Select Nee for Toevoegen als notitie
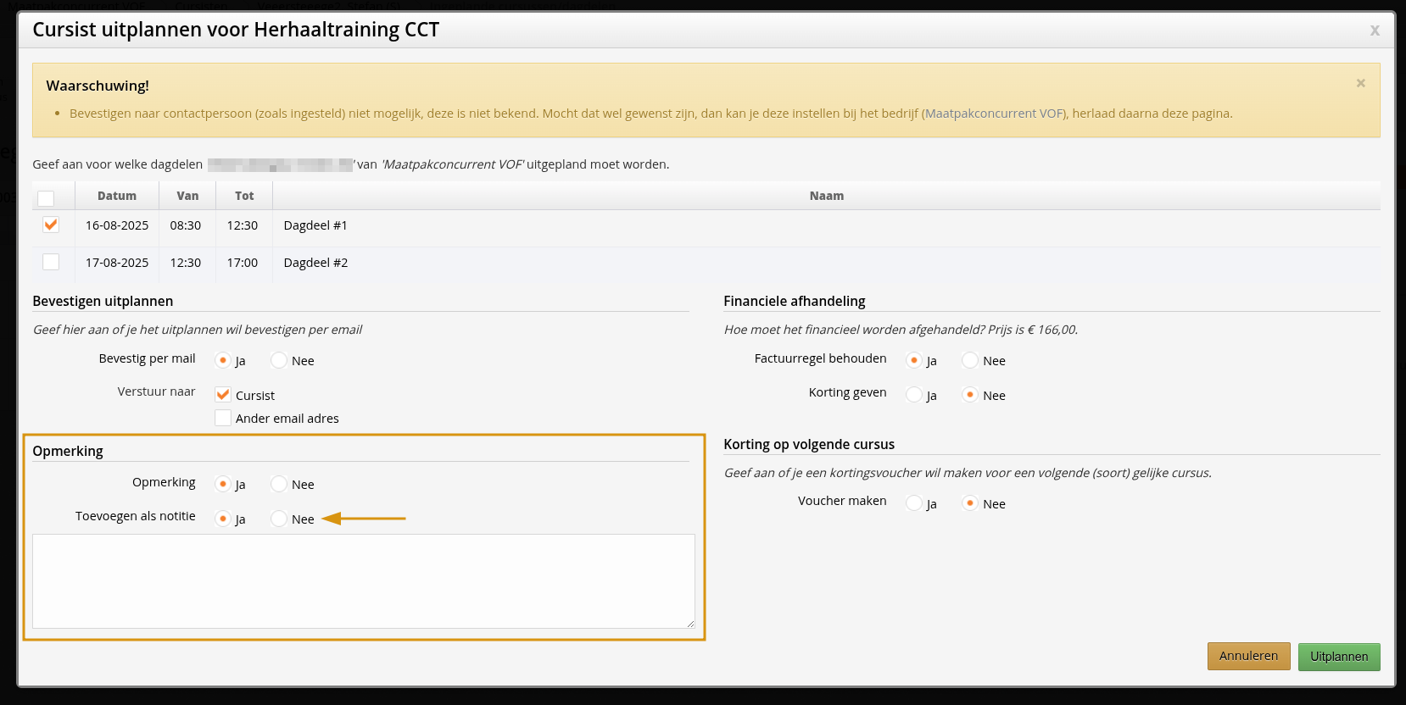The height and width of the screenshot is (705, 1406). [x=279, y=519]
